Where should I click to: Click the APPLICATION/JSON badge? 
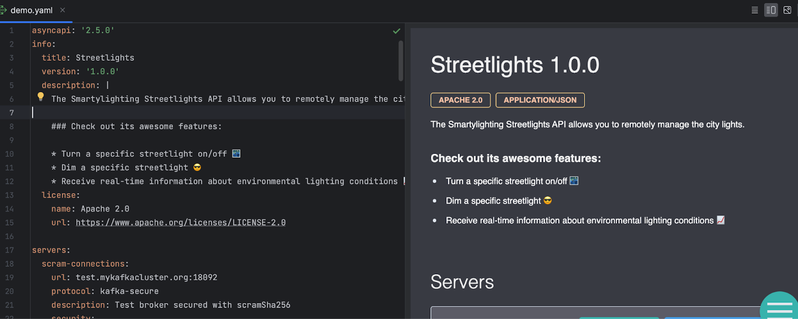(x=540, y=100)
